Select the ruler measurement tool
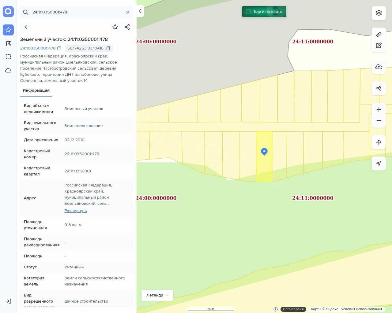This screenshot has height=313, width=392. tap(379, 34)
